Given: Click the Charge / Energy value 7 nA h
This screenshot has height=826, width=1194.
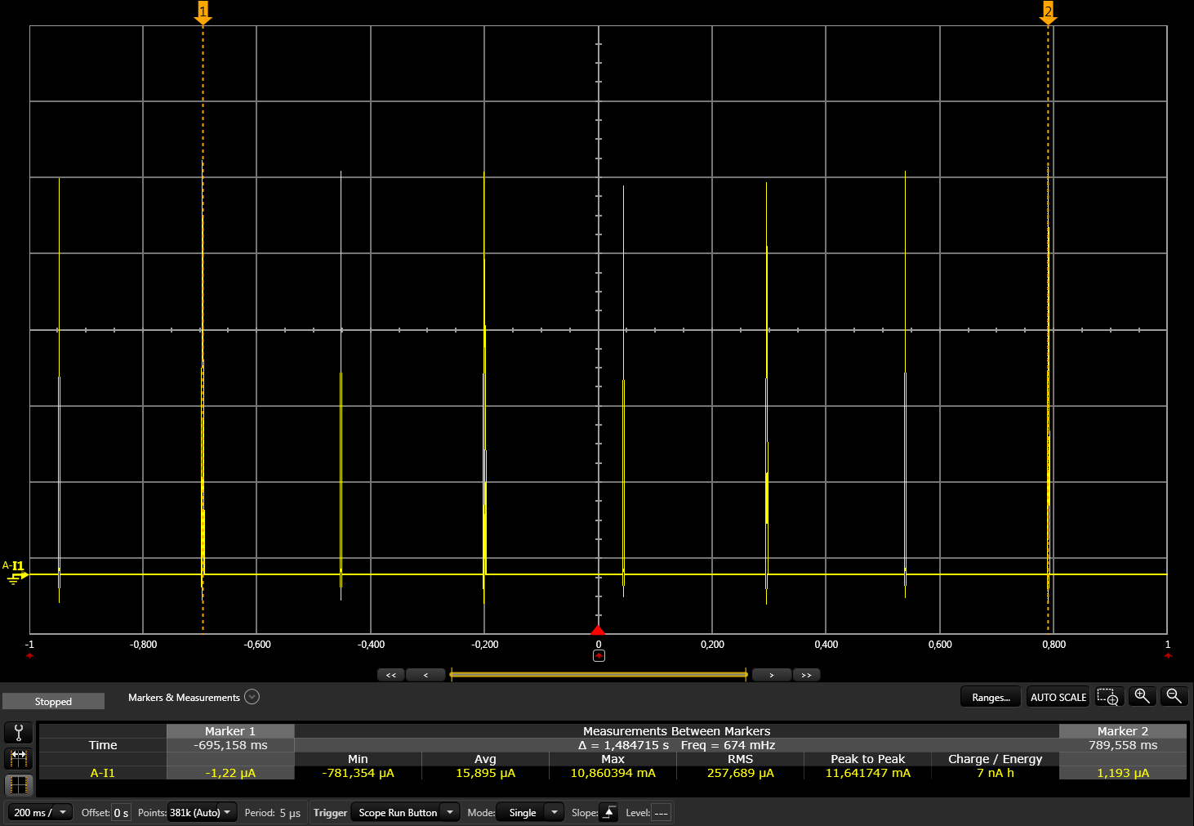Looking at the screenshot, I should coord(996,773).
